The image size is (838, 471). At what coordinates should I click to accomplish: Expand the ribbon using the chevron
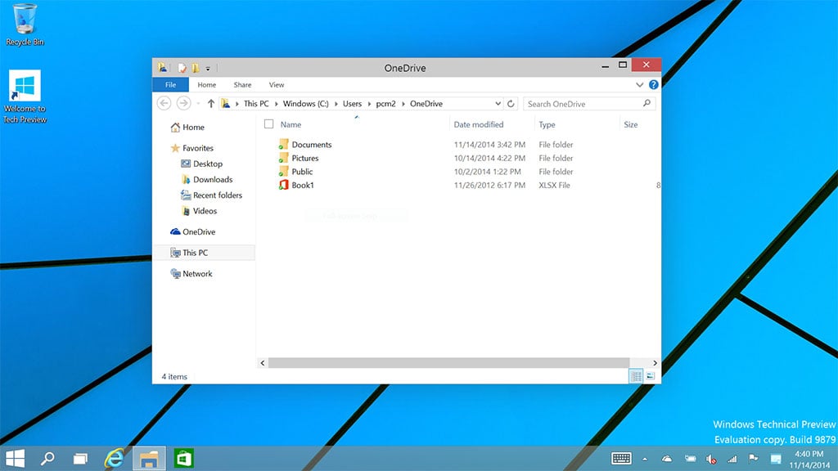pos(640,85)
